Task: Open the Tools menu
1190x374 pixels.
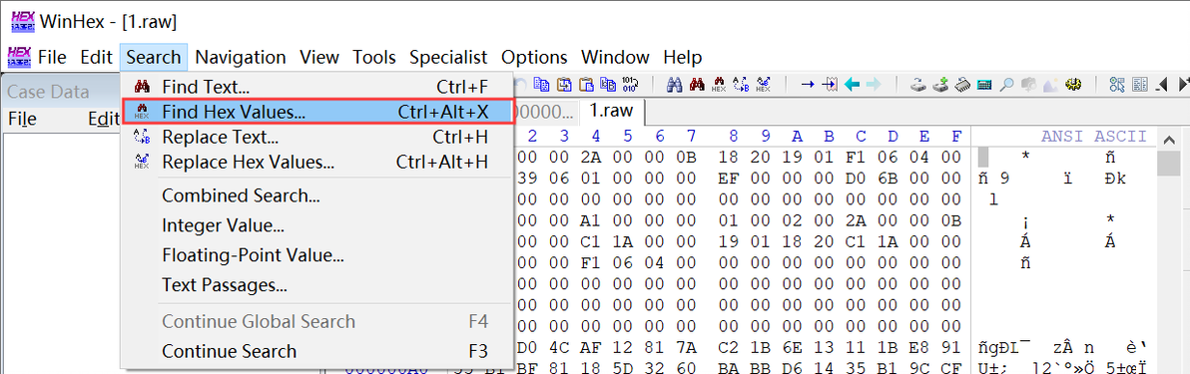Action: pos(374,57)
